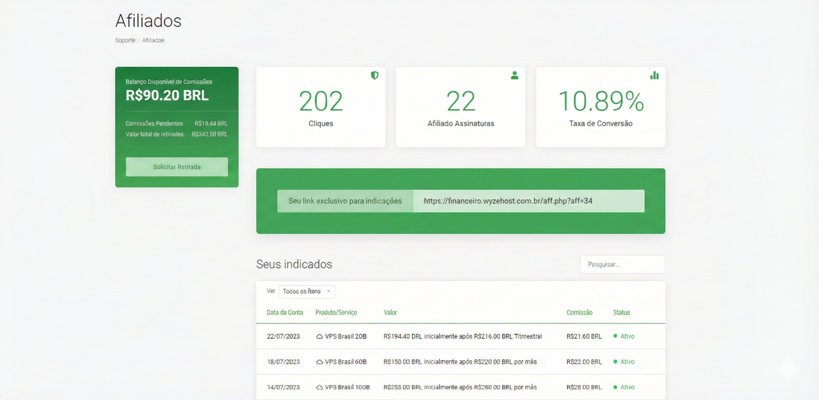This screenshot has width=819, height=400.
Task: Click the cloud icon beside VPS Brasil 60B
Action: pyautogui.click(x=319, y=362)
